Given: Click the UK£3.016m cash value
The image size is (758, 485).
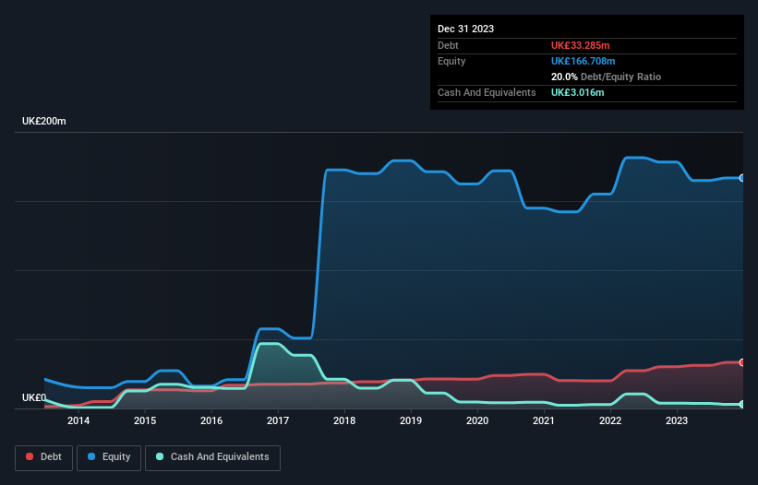Looking at the screenshot, I should point(577,92).
